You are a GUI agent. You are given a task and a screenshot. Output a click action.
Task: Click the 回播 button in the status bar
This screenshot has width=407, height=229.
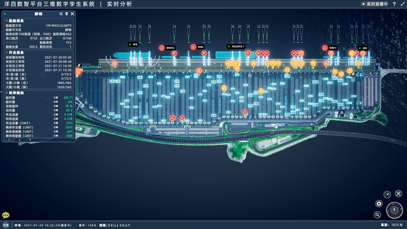click(6, 225)
